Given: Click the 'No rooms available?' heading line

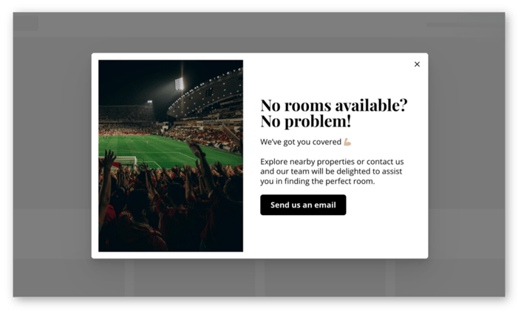Looking at the screenshot, I should 333,106.
